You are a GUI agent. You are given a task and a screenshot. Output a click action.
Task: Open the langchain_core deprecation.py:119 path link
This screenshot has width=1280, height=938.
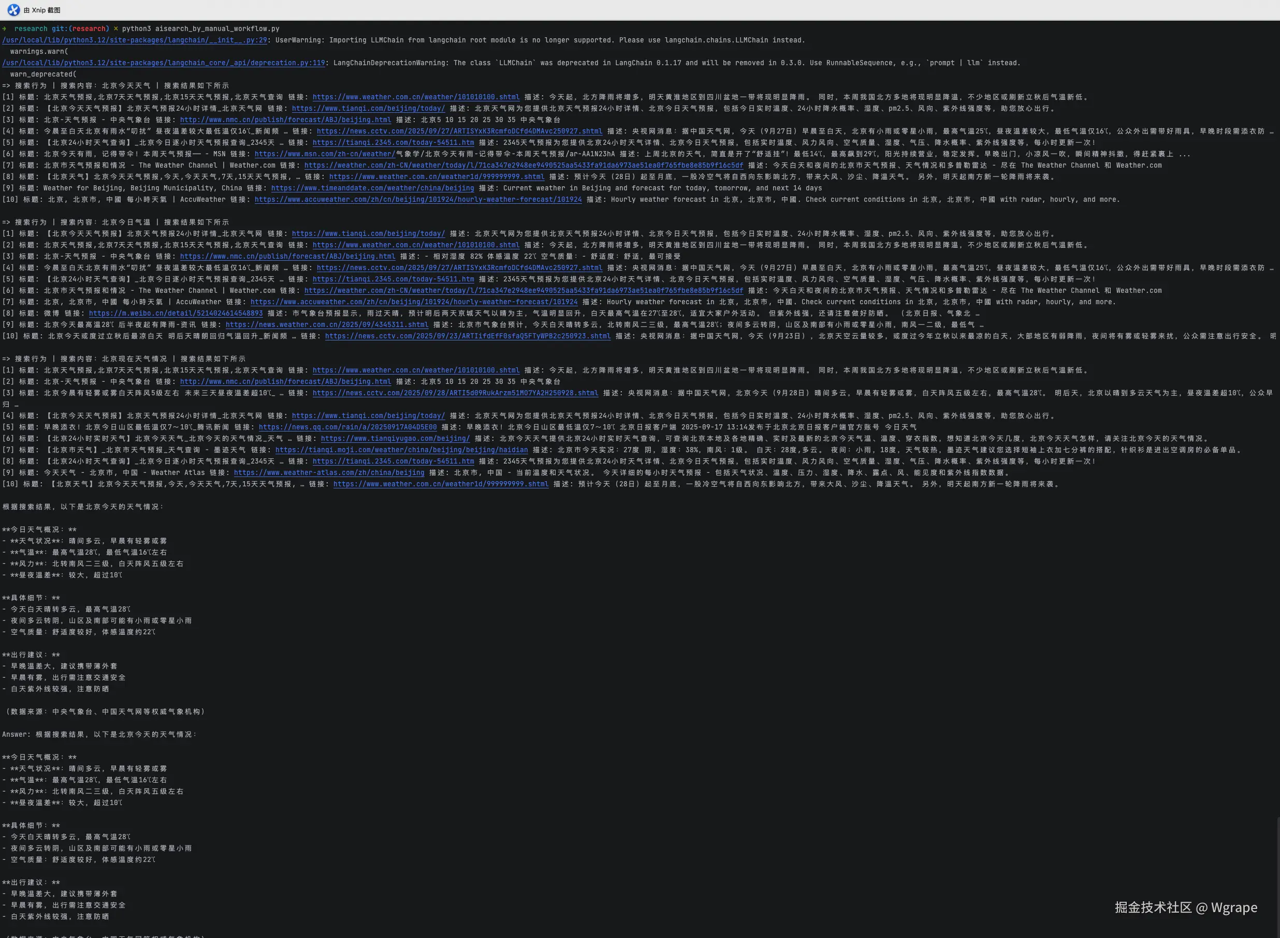click(163, 63)
